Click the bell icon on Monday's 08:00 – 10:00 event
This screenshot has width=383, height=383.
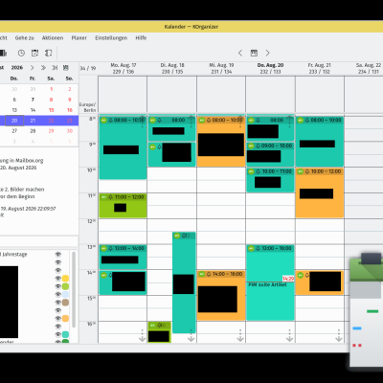pyautogui.click(x=111, y=121)
